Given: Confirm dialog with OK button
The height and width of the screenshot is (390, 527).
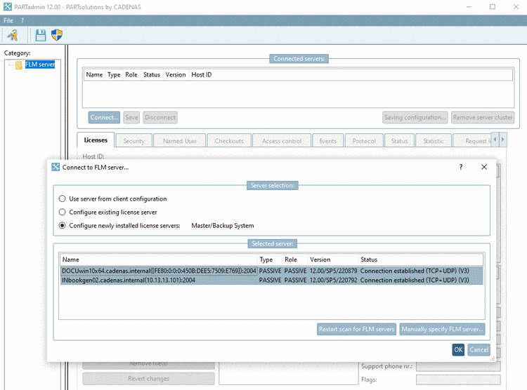Looking at the screenshot, I should tap(458, 350).
